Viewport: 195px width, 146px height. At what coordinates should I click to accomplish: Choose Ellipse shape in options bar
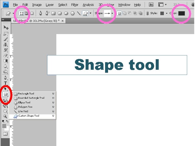click(x=66, y=13)
